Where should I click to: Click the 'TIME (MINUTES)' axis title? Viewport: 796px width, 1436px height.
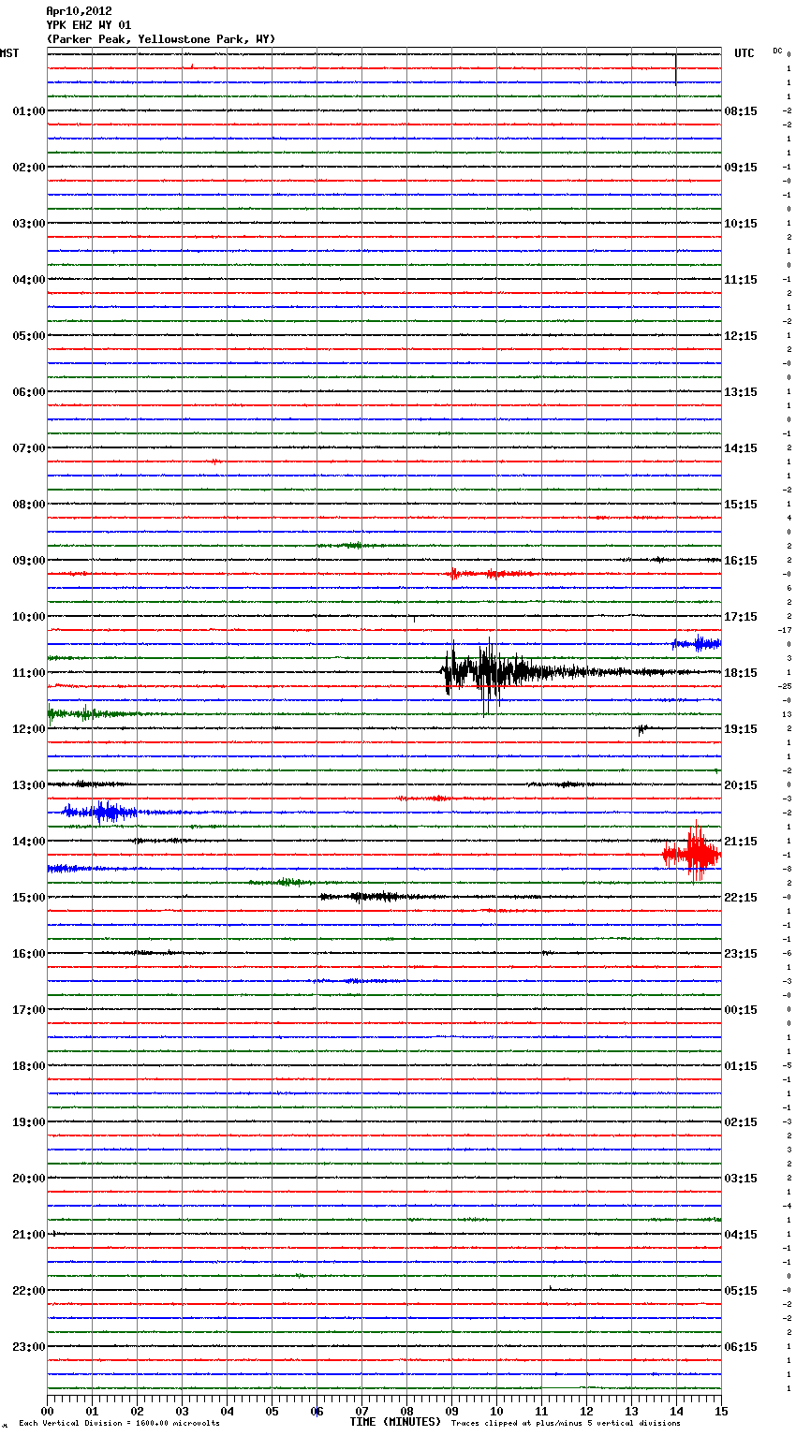(395, 1422)
